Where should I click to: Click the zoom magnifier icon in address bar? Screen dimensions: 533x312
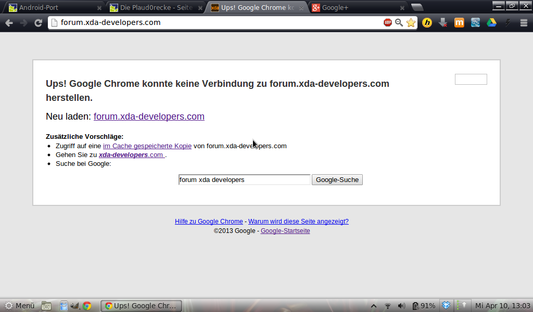(399, 22)
